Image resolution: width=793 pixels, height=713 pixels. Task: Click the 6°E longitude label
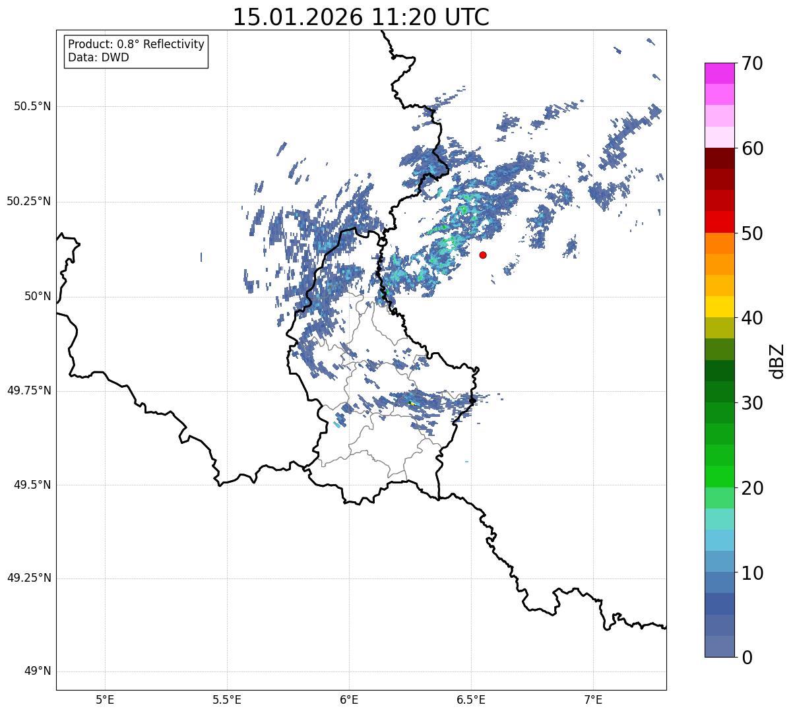click(x=349, y=699)
